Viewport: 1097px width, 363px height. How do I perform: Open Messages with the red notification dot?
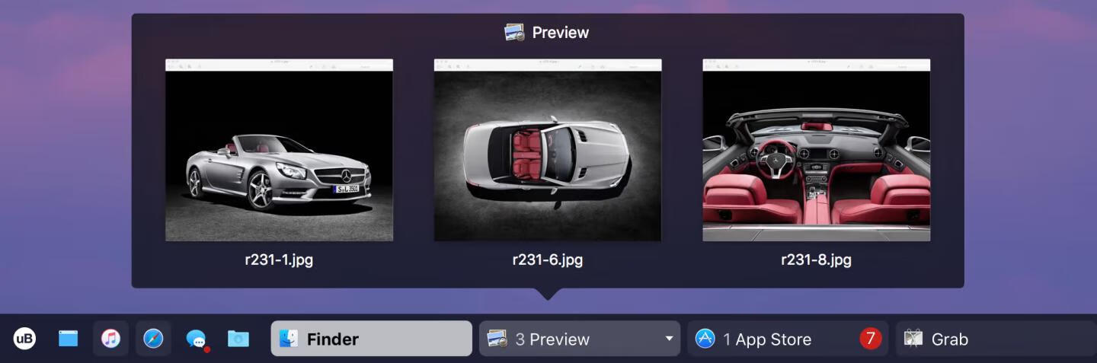coord(196,339)
